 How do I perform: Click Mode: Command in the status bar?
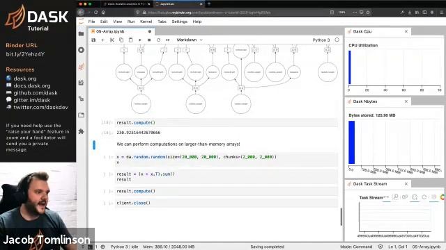pos(356,247)
